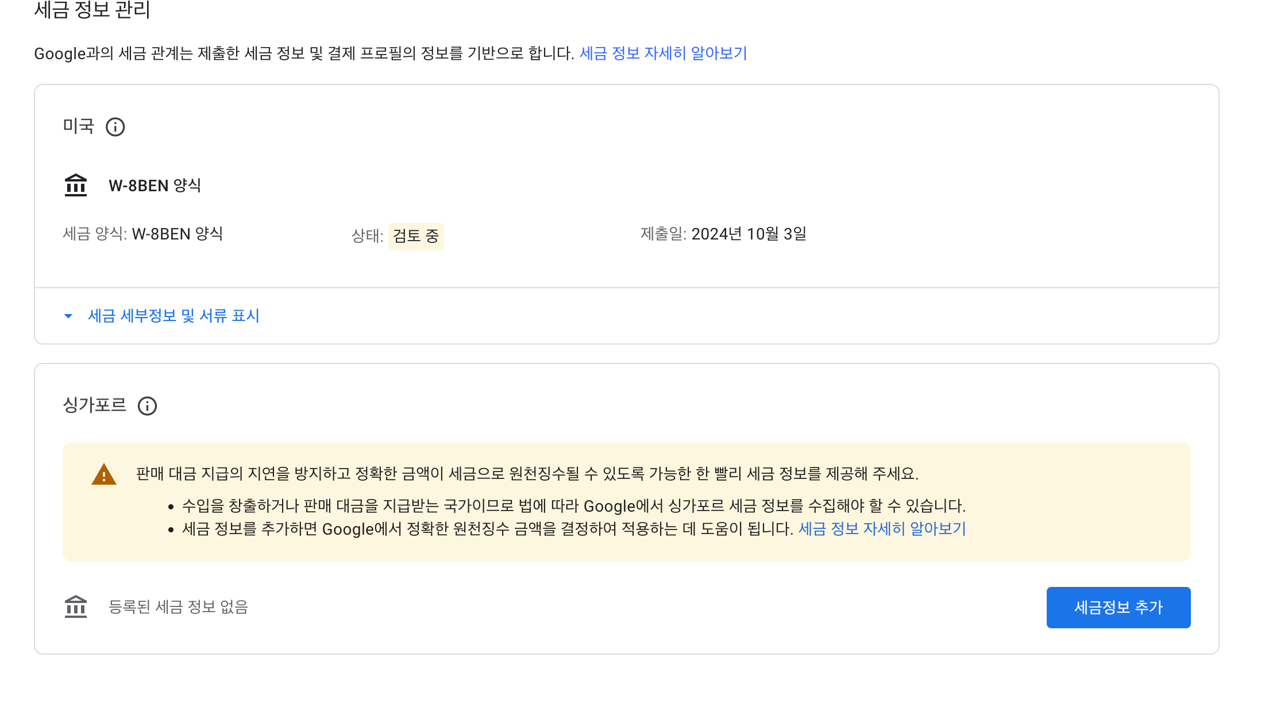Click the 검토 중 status badge

416,236
